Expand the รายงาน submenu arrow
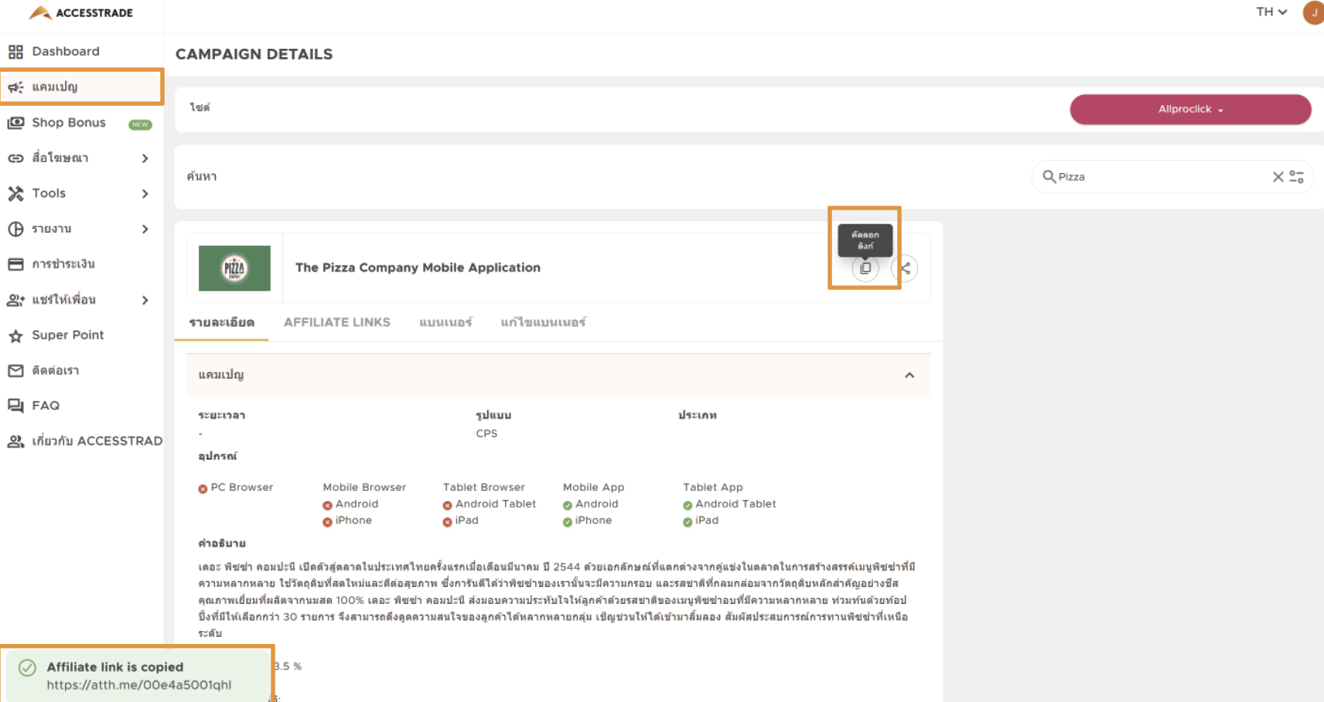Viewport: 1324px width, 702px height. point(145,230)
